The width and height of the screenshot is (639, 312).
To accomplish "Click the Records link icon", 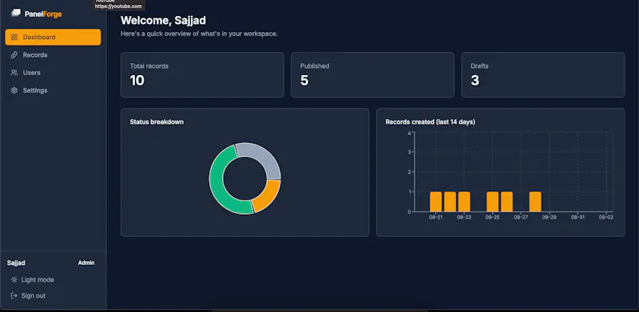I will (x=14, y=54).
